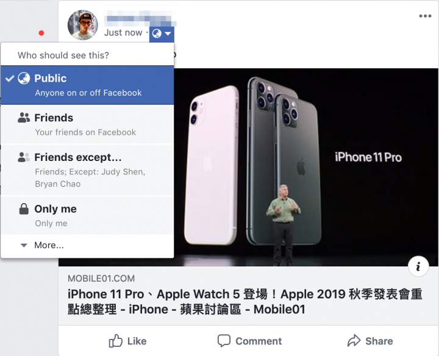Click "Anyone on or off Facebook" entry
This screenshot has width=439, height=356.
click(x=88, y=93)
